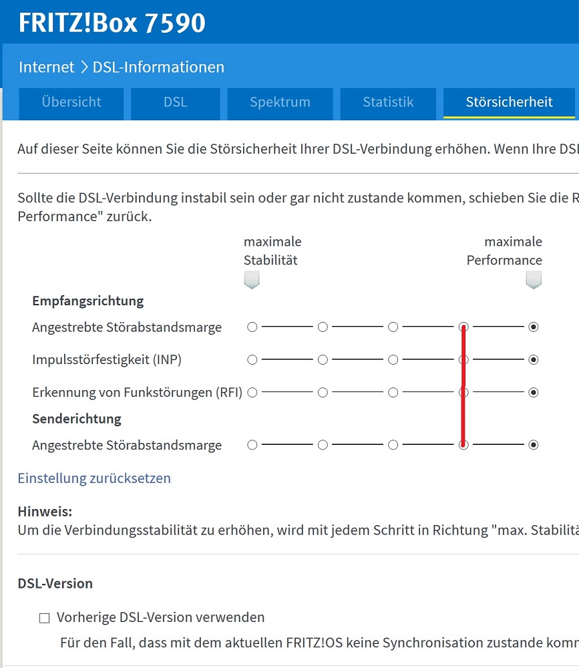Select second radio for receive Angestrebte Störabstandsmarge
Viewport: 579px width, 668px height.
tap(323, 327)
